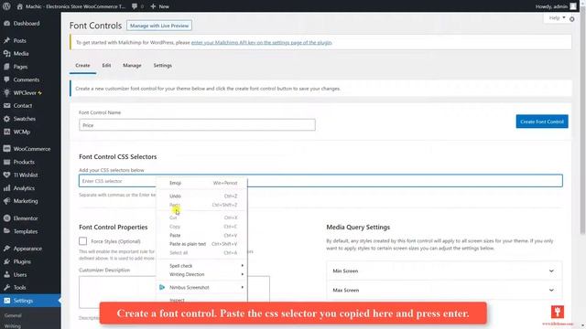The width and height of the screenshot is (586, 329).
Task: Switch to the Create tab
Action: pos(82,65)
